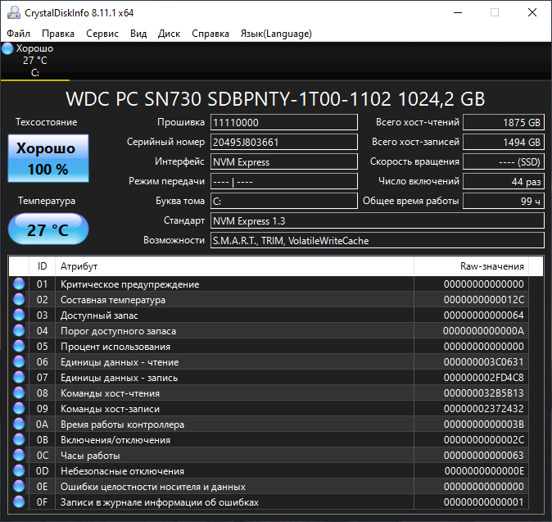Click status orb for Часы работы row
Screen dimensions: 552x522
[19, 456]
